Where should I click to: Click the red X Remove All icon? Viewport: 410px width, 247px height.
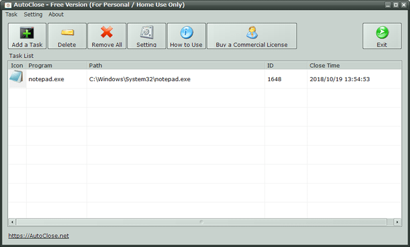(107, 33)
